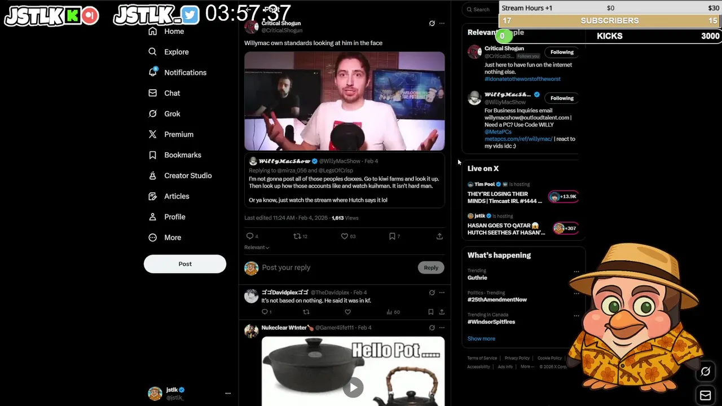Bookmark the main post
This screenshot has width=722, height=406.
click(392, 236)
